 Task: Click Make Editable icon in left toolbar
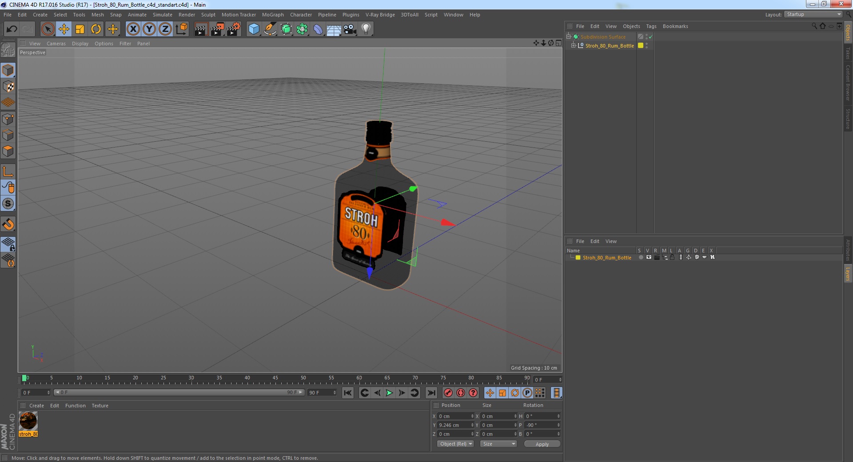pyautogui.click(x=8, y=50)
